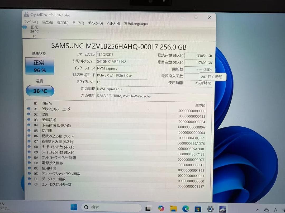The image size is (285, 213).
Task: Click the status dot for row 05 使用率
Action: [29, 130]
